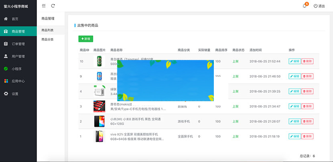
Task: Delete the 小米8 游戏手机 product
Action: [307, 121]
